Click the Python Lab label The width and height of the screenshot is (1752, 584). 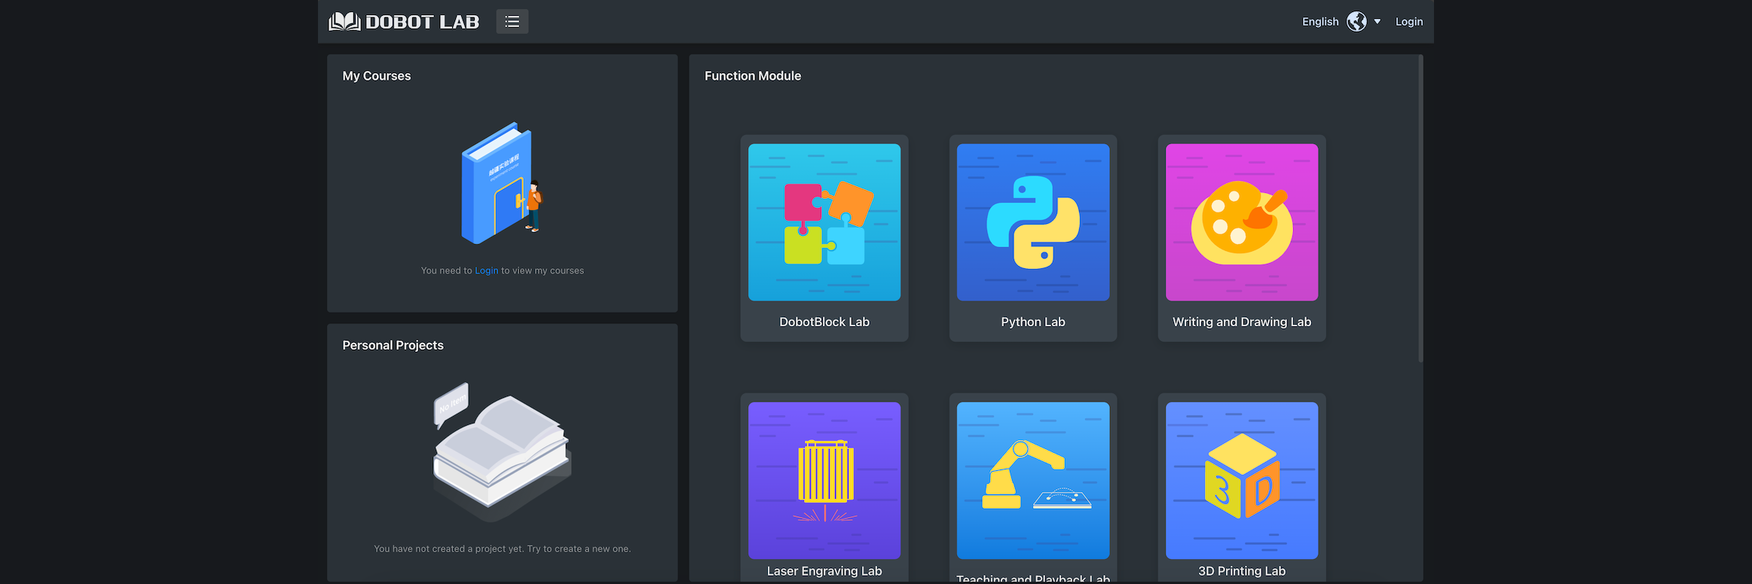pos(1033,322)
